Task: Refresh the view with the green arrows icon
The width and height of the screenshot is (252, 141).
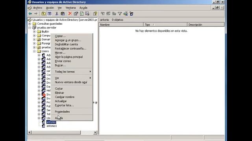Action: 82,14
